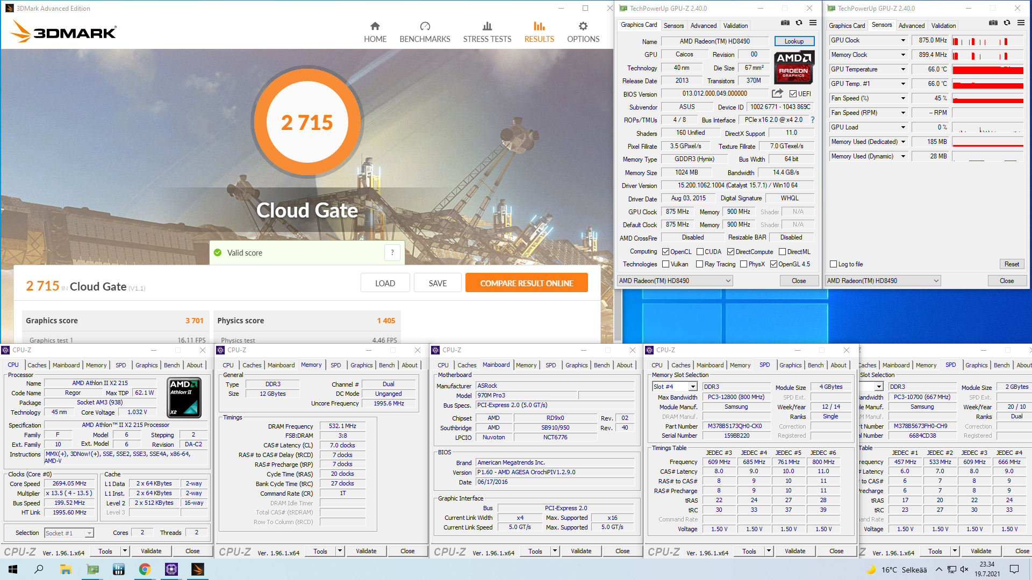Go to 3DMark STRESS TESTS
The width and height of the screenshot is (1032, 580).
pos(487,32)
